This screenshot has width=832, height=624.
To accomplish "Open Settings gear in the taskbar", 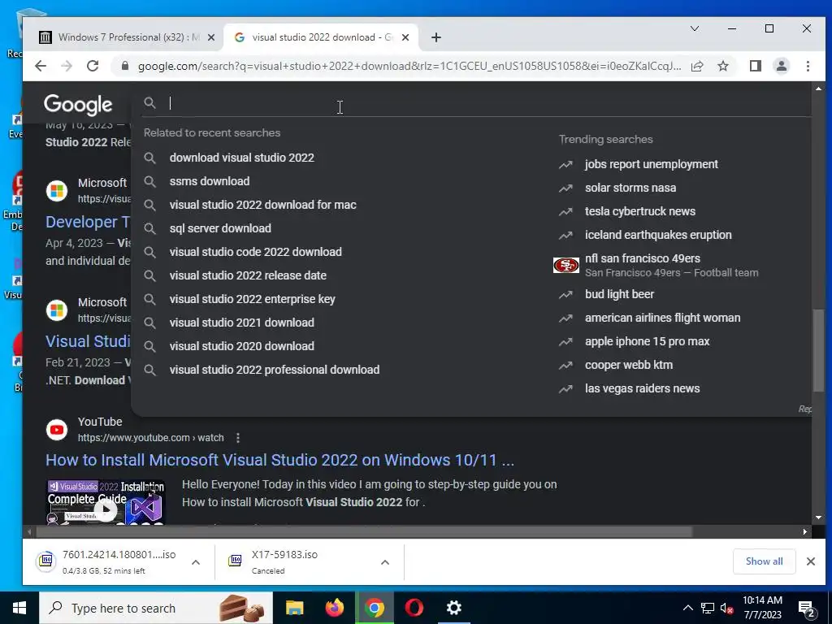I will [453, 608].
